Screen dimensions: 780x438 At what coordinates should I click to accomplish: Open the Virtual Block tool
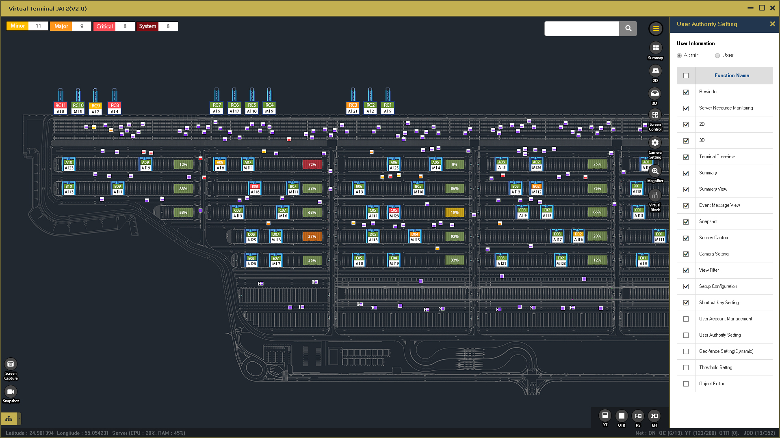tap(655, 195)
